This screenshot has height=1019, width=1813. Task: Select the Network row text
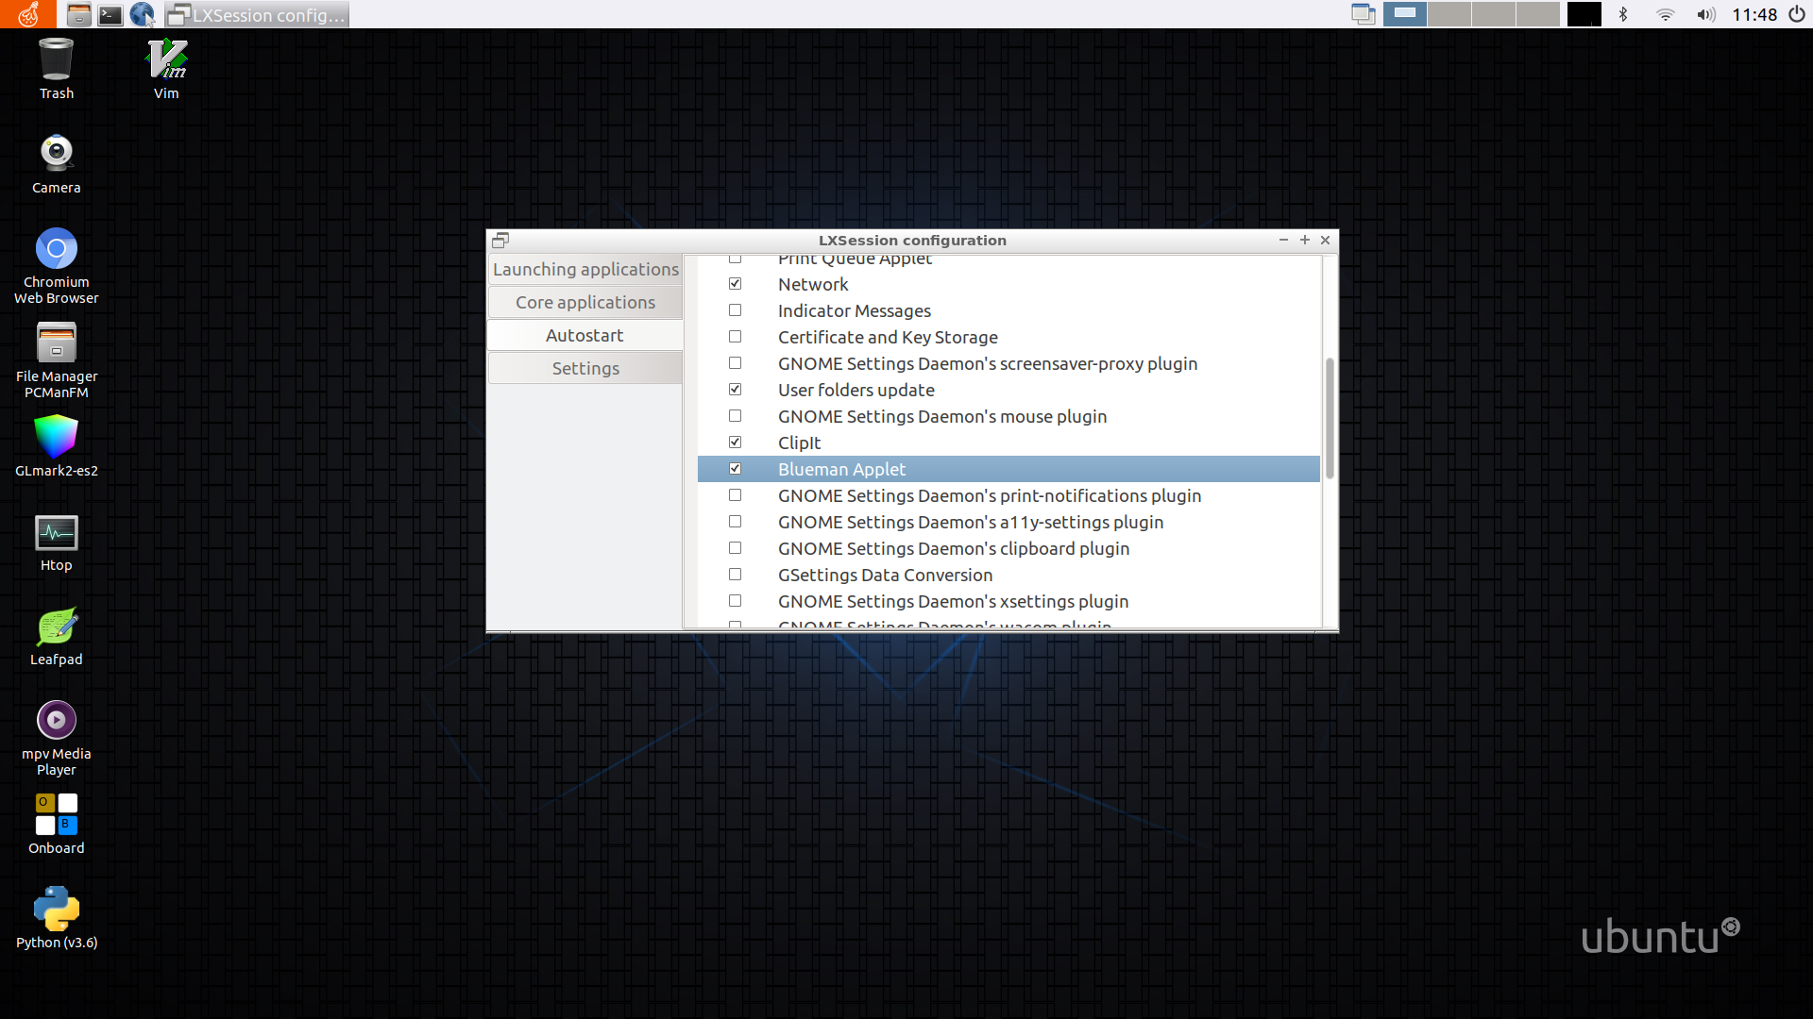point(813,284)
